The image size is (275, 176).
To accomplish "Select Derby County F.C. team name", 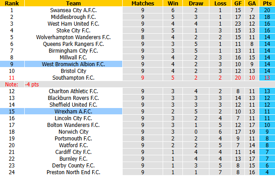I will 73,166.
